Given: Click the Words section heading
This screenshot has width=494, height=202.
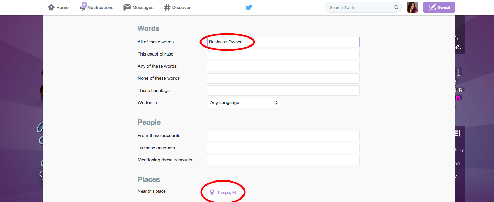Looking at the screenshot, I should (x=148, y=28).
